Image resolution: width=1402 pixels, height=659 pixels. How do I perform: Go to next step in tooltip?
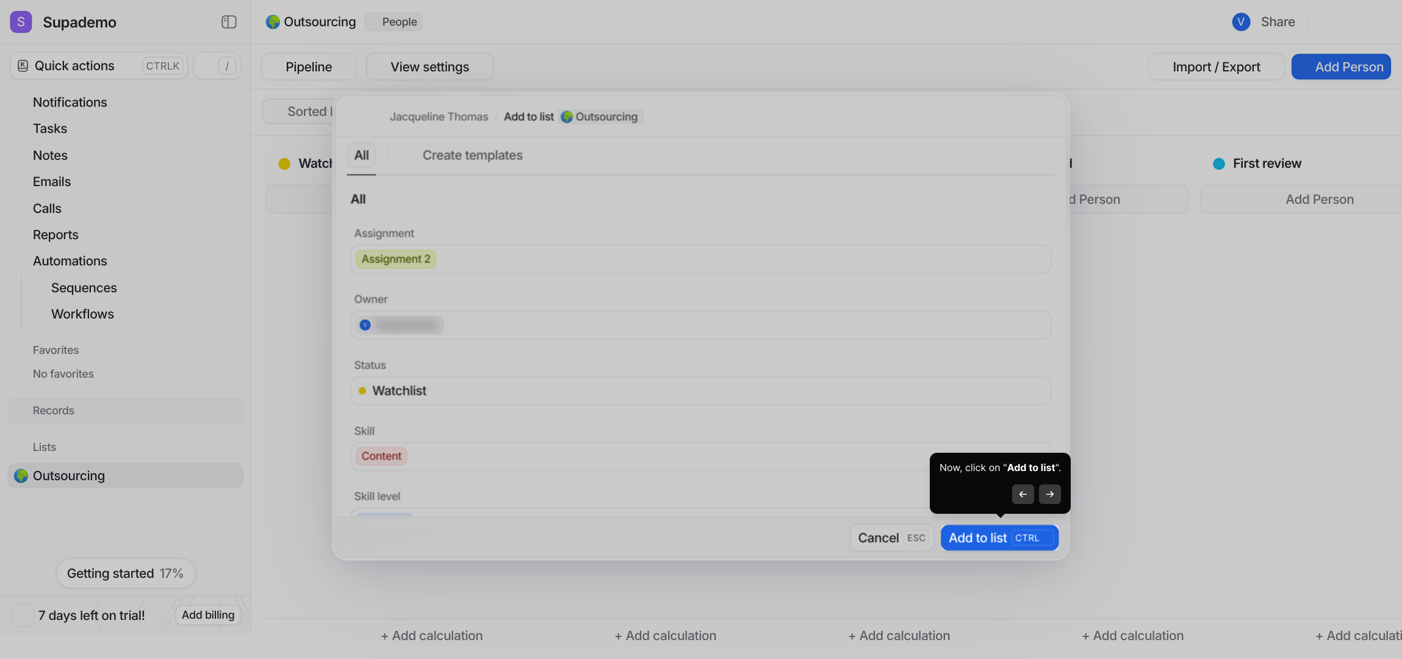[x=1049, y=494]
